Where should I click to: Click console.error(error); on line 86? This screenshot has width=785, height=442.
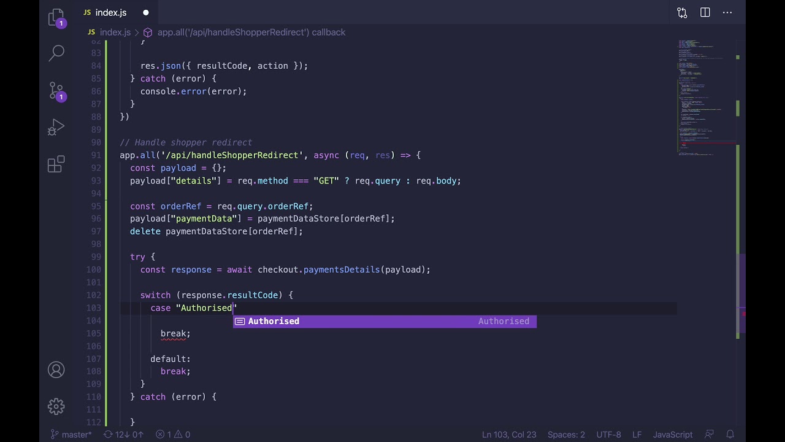click(193, 91)
